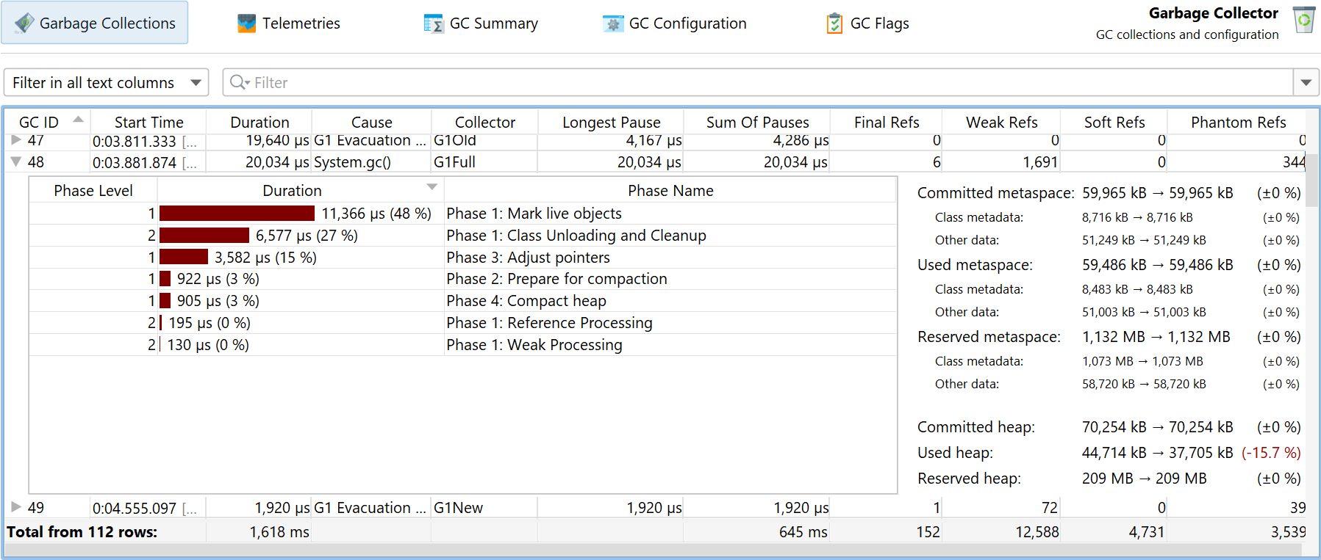Click the GC Summary sigma icon
1321x560 pixels.
coord(434,23)
